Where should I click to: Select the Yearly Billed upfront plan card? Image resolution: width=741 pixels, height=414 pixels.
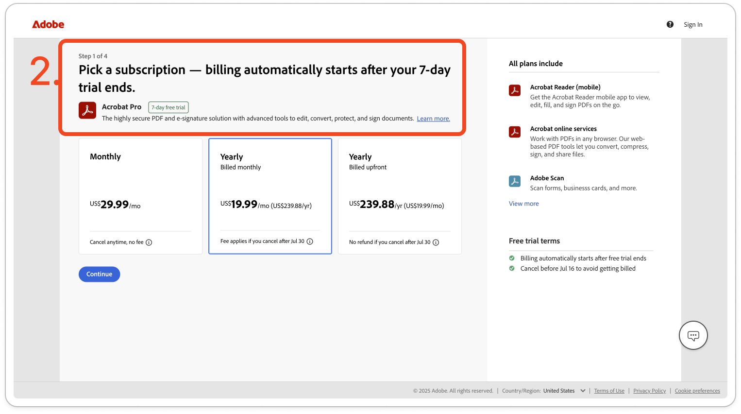coord(400,196)
